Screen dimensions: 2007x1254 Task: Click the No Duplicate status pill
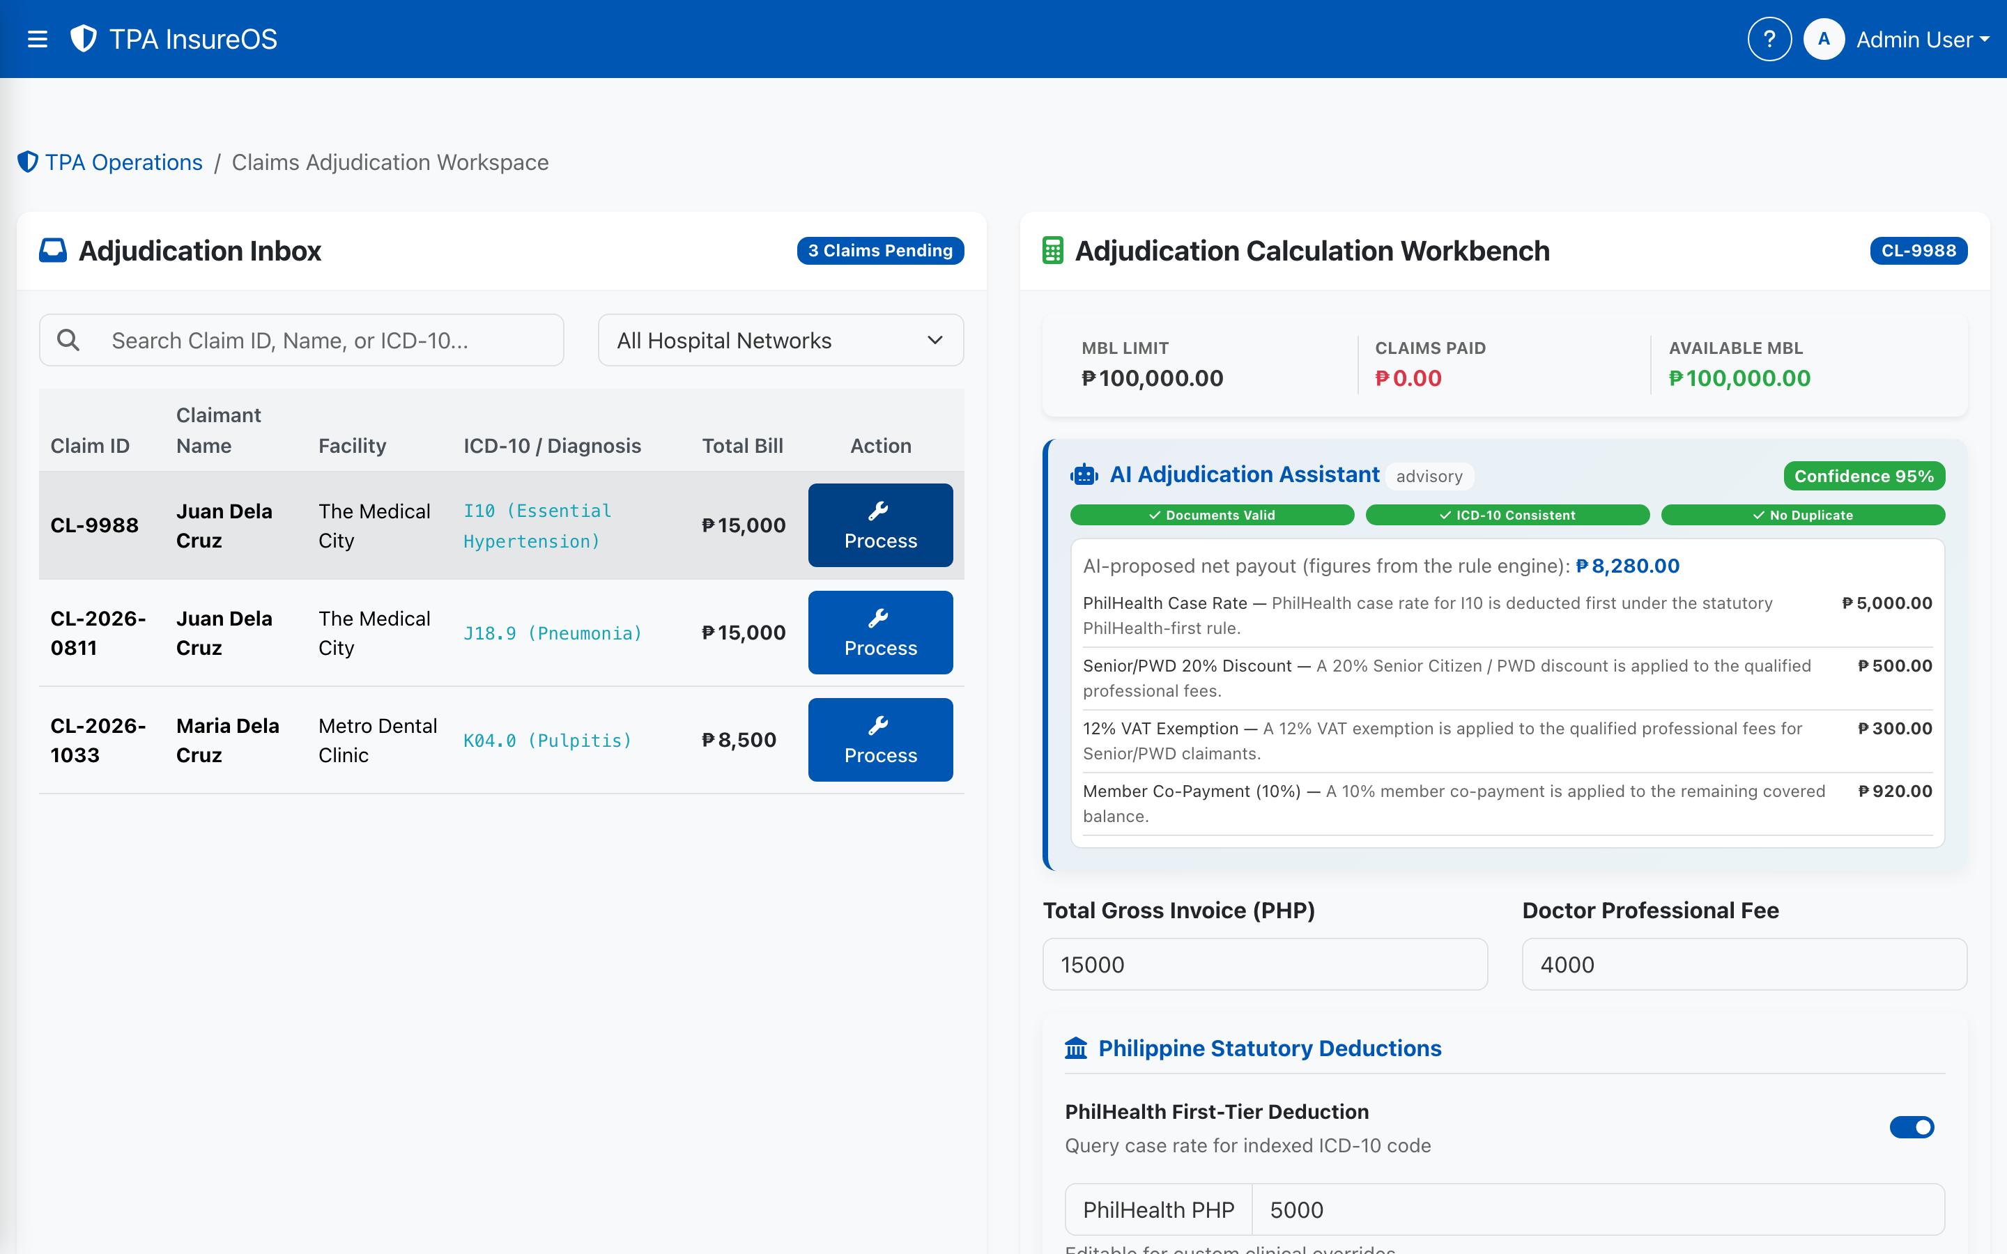(x=1803, y=515)
